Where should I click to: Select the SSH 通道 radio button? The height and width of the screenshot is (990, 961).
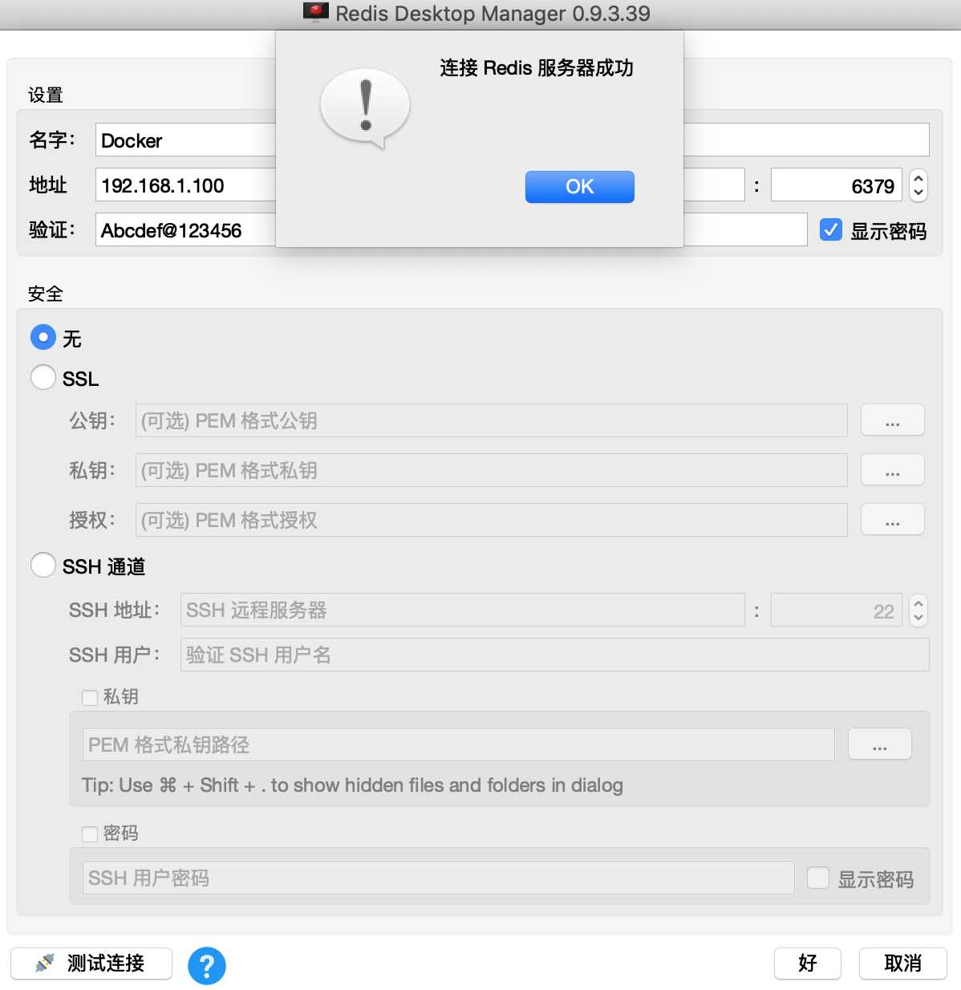(43, 565)
